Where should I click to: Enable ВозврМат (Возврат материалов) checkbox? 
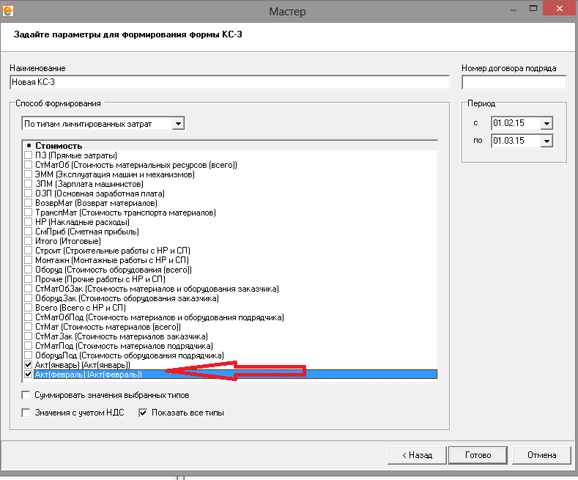point(29,203)
